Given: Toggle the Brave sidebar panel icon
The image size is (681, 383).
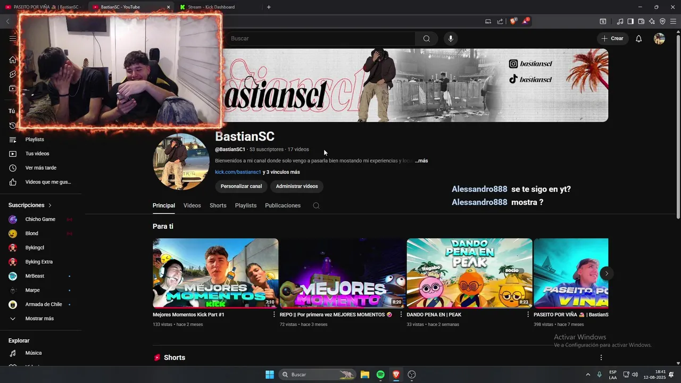Looking at the screenshot, I should (630, 21).
